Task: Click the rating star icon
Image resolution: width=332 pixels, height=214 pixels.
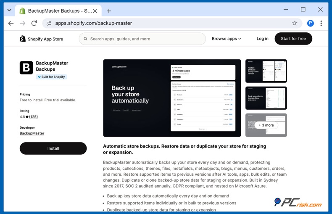Action: (x=27, y=117)
